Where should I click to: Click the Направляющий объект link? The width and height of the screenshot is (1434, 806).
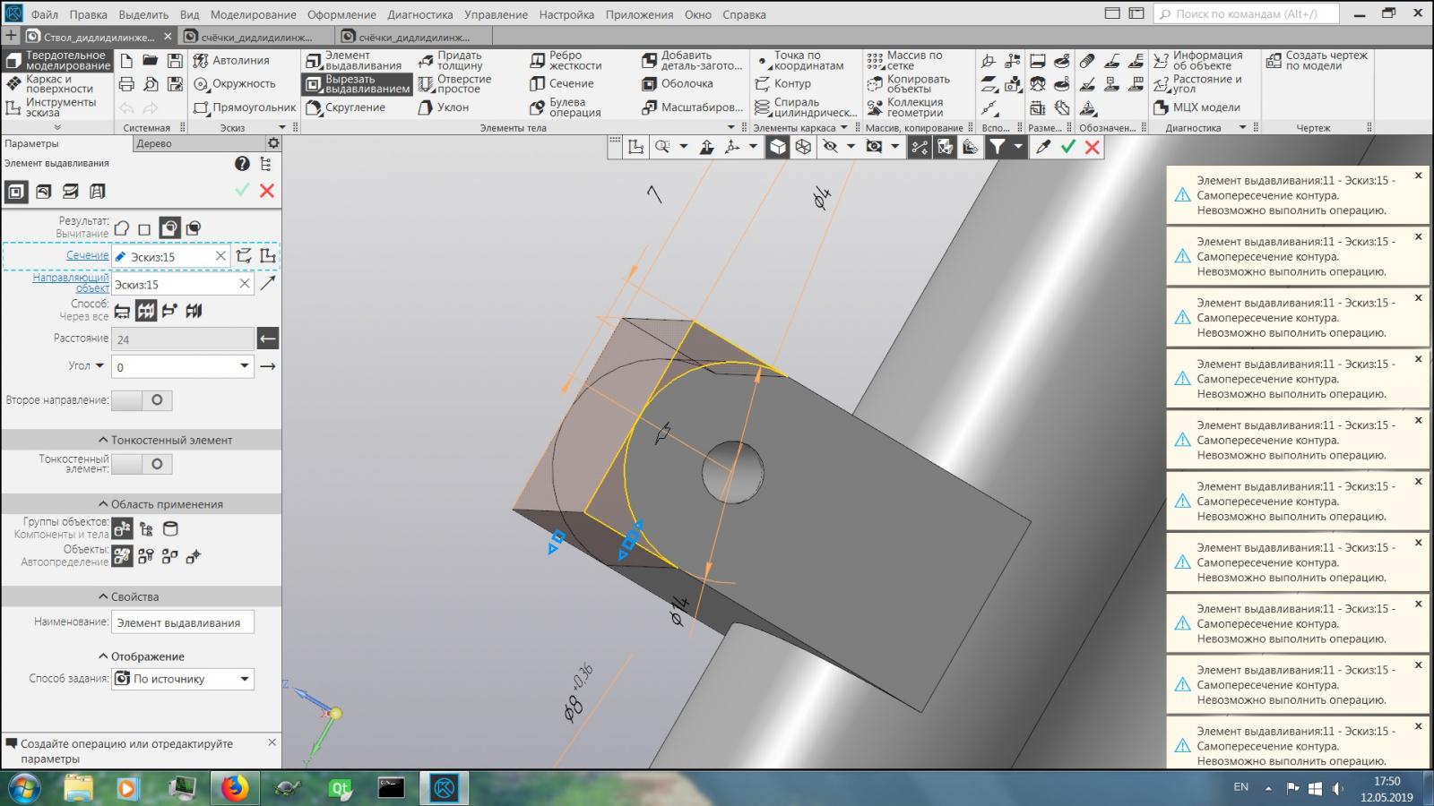pos(71,283)
